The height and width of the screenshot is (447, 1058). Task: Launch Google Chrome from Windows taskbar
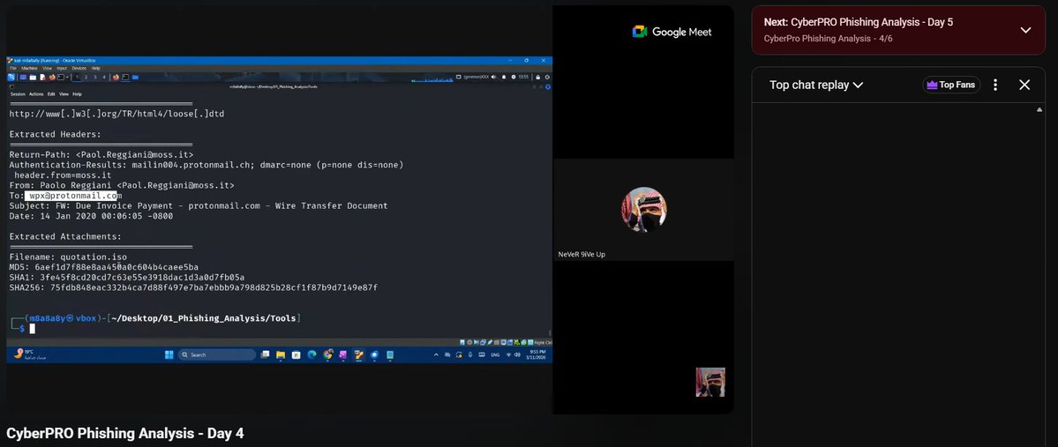[x=328, y=354]
